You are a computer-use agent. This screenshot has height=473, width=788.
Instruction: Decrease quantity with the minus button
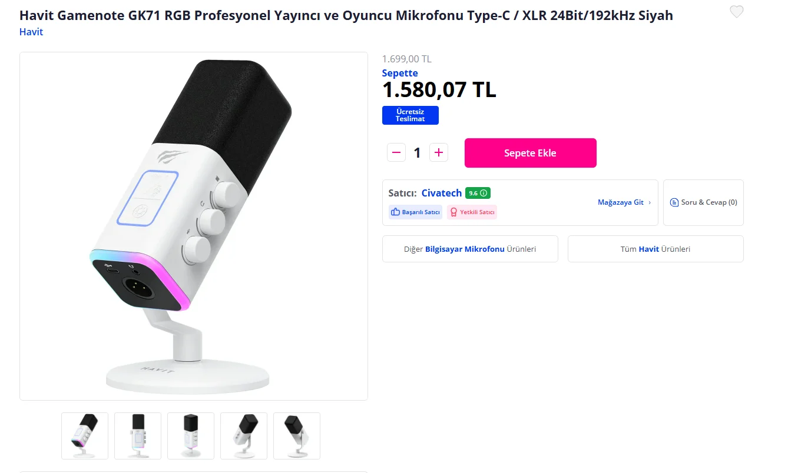coord(396,153)
